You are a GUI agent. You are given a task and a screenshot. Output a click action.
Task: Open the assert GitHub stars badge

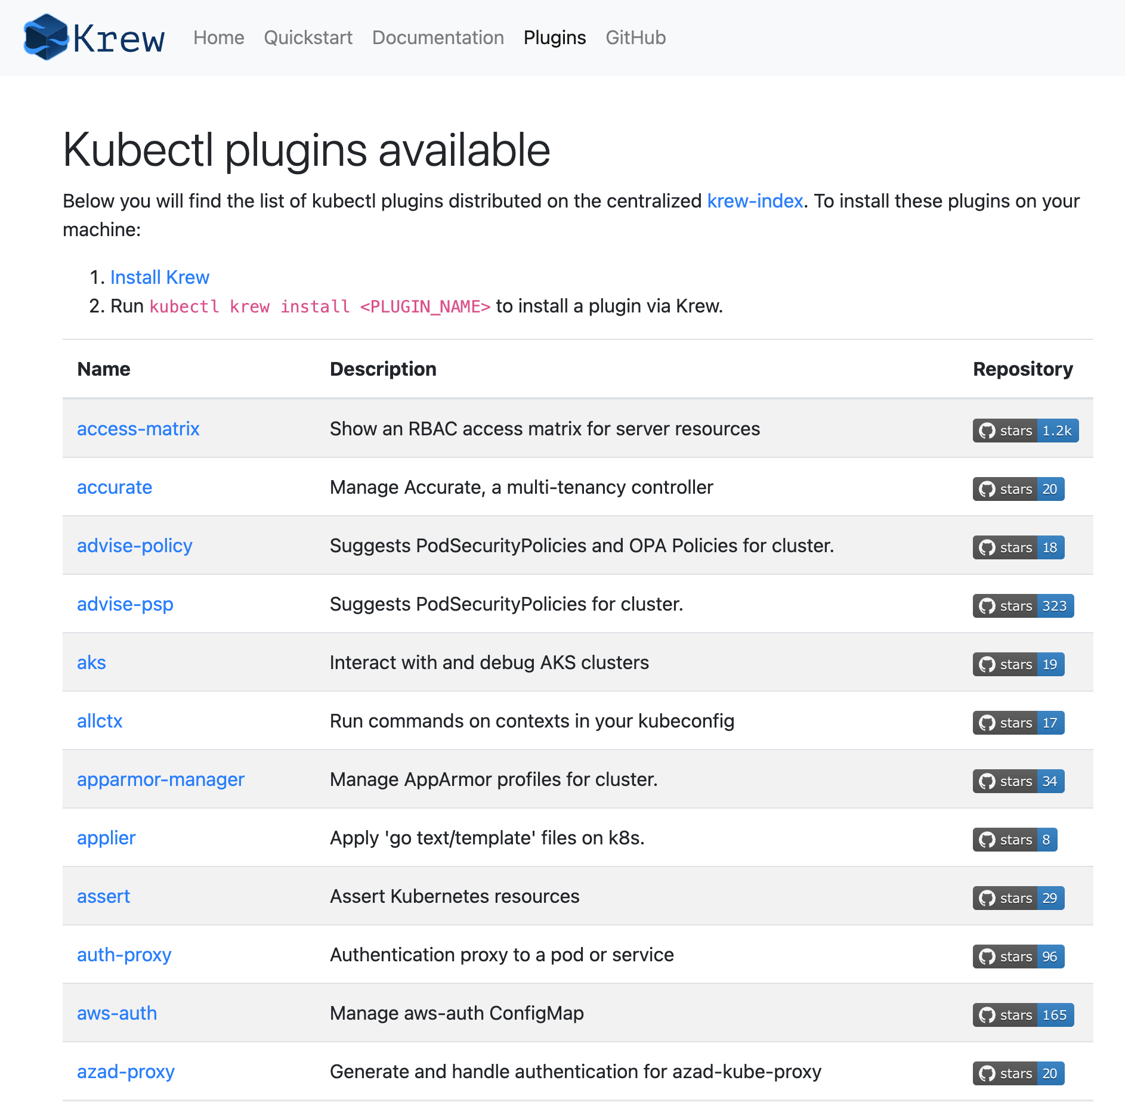click(x=1018, y=898)
